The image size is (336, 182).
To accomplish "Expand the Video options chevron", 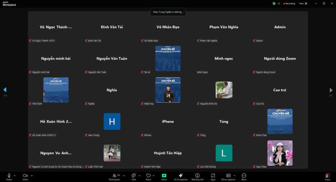I will tap(32, 175).
